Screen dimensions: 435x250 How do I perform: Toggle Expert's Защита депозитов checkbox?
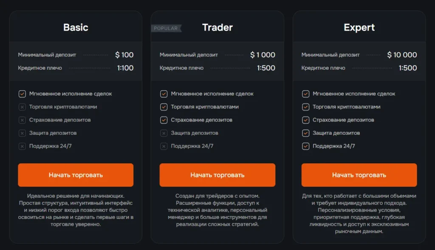coord(305,133)
